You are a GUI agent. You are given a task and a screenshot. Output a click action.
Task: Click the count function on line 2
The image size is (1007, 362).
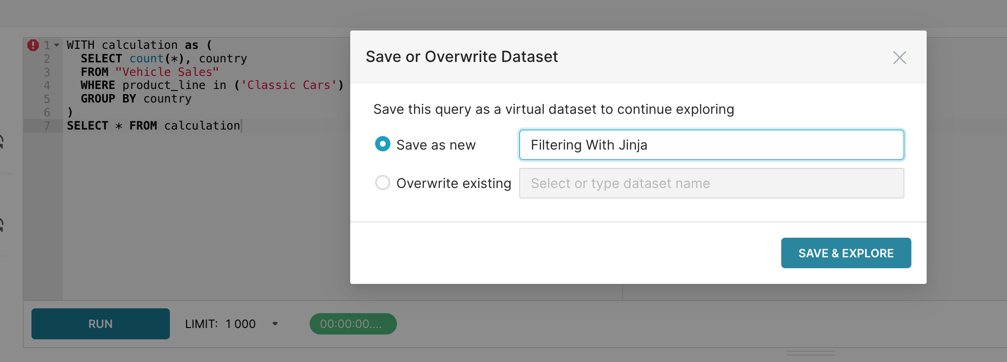click(146, 58)
